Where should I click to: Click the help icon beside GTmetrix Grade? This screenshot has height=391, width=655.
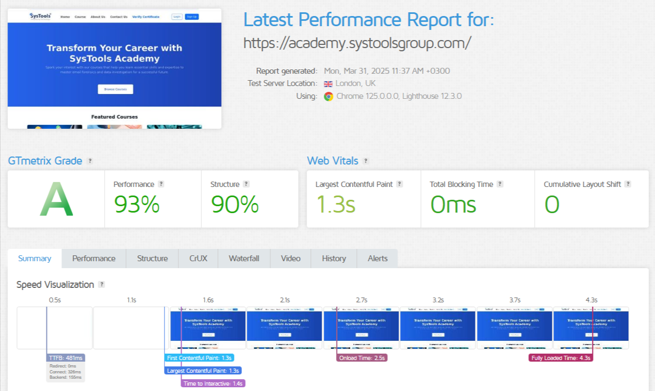pos(90,161)
